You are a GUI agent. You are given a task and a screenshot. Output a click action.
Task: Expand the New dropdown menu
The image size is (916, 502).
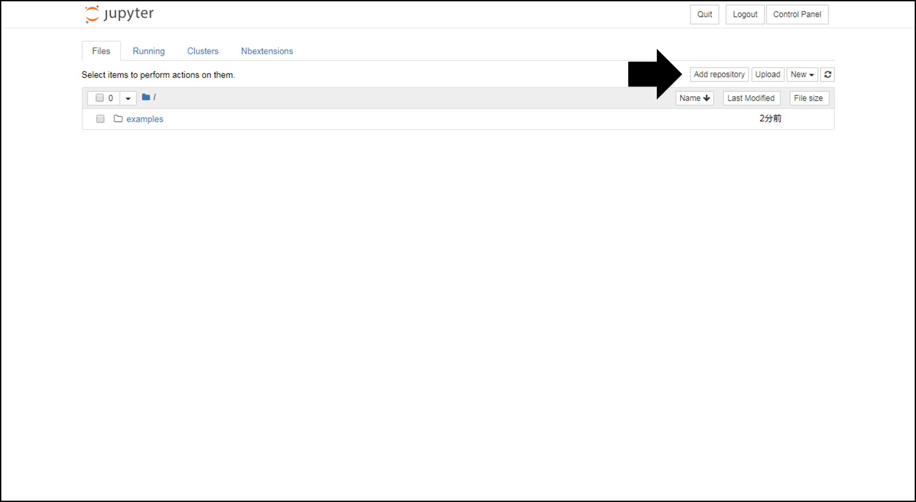802,75
